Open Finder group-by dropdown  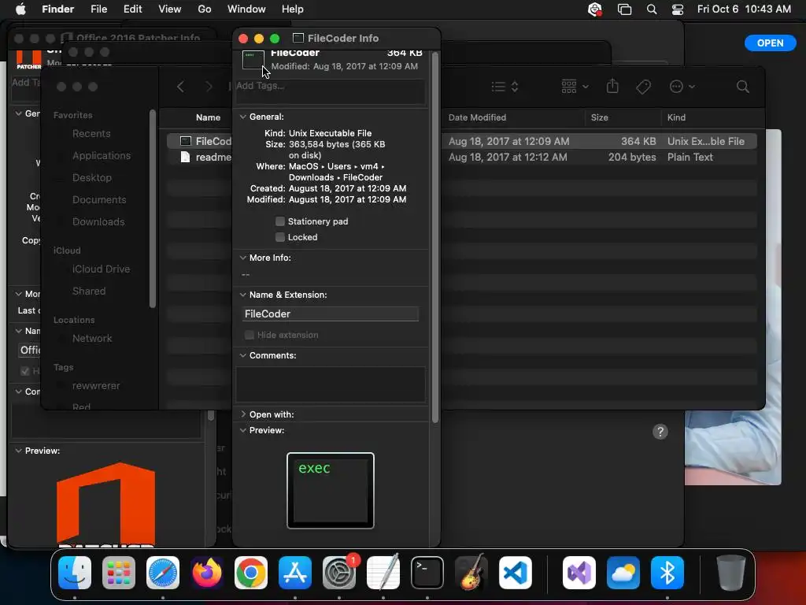pyautogui.click(x=575, y=87)
